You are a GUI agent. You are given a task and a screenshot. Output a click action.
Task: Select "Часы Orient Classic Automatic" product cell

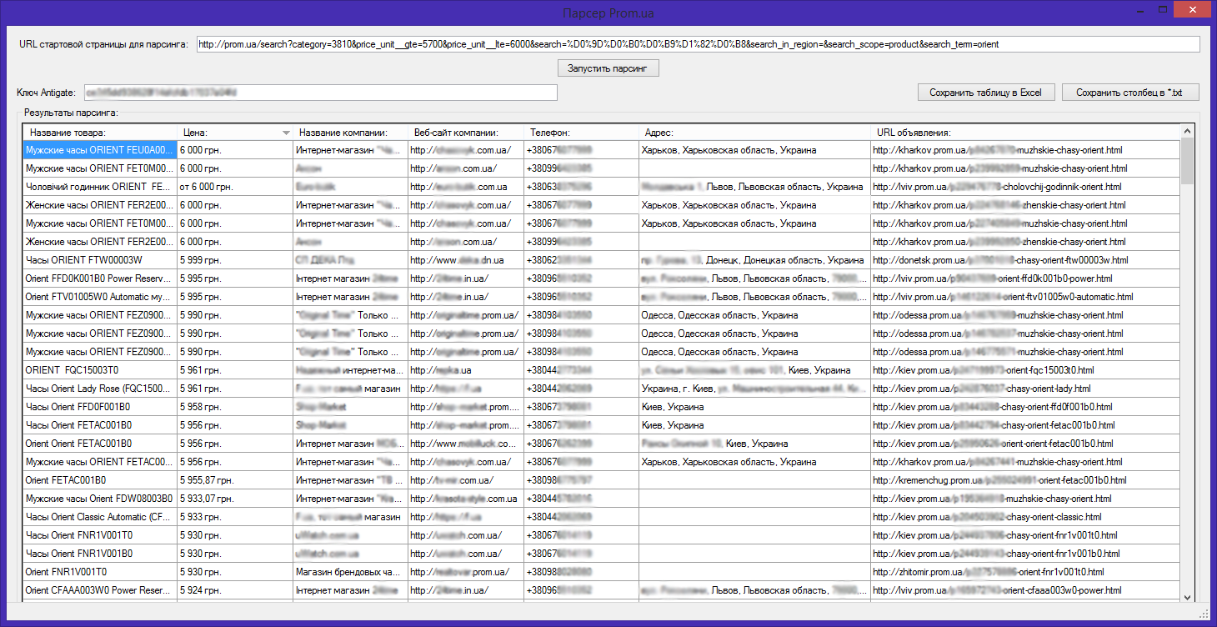(100, 517)
